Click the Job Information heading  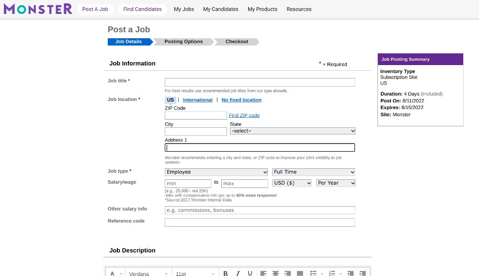tap(132, 64)
